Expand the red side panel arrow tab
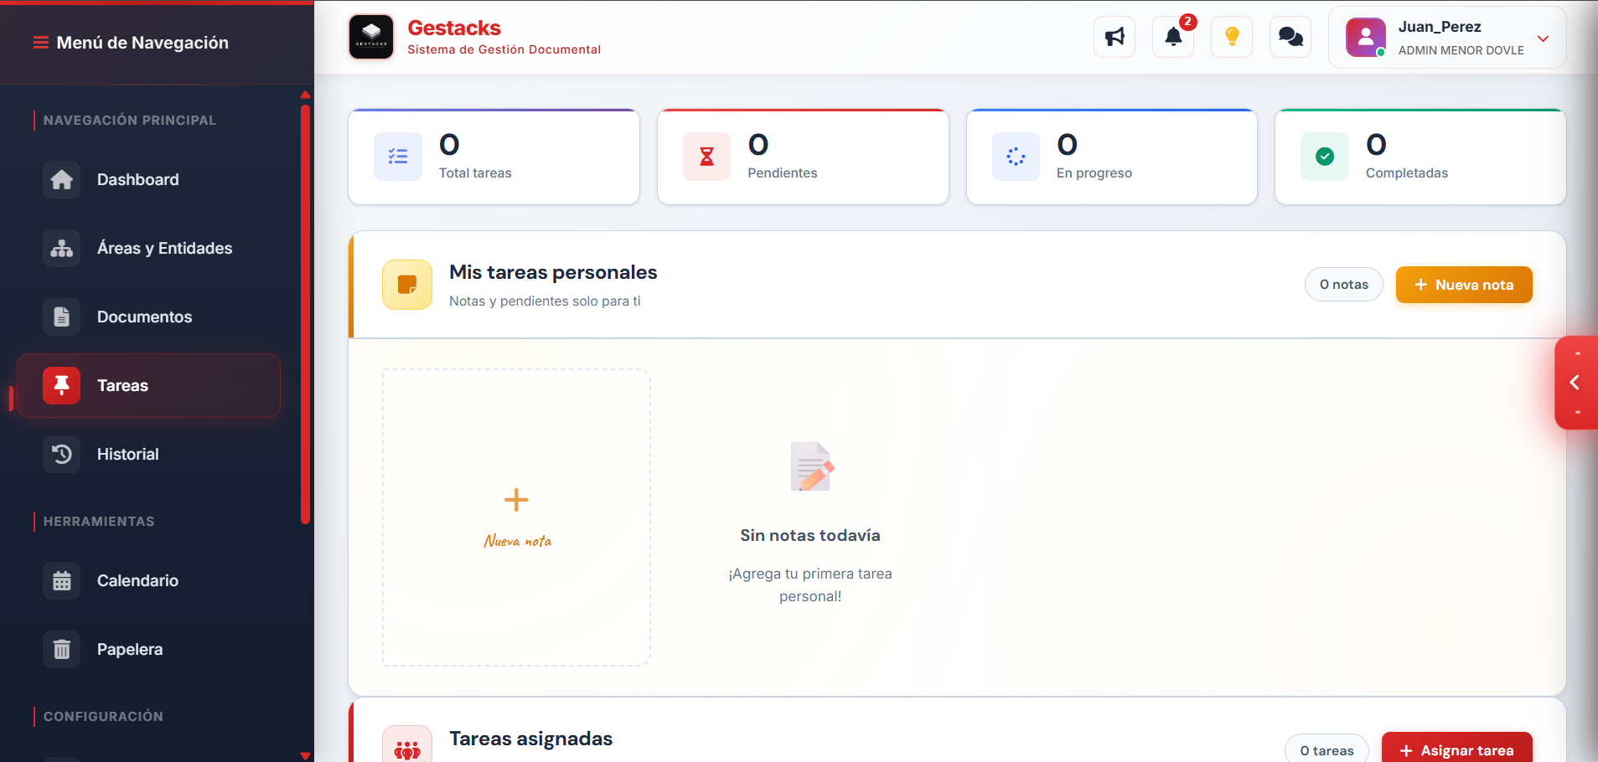Viewport: 1598px width, 762px height. point(1576,383)
